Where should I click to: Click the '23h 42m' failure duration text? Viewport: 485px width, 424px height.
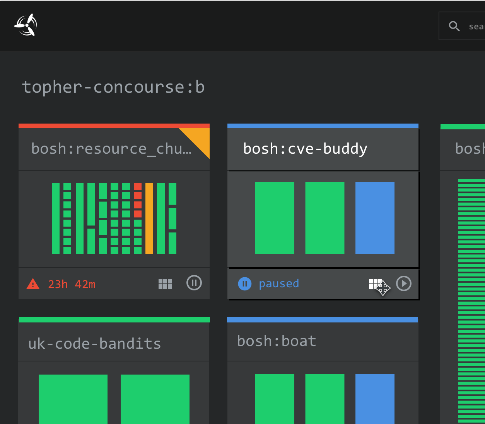click(x=72, y=284)
